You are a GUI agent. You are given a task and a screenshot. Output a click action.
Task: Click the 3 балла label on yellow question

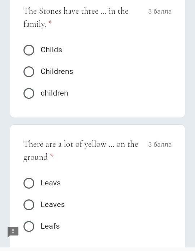[160, 144]
